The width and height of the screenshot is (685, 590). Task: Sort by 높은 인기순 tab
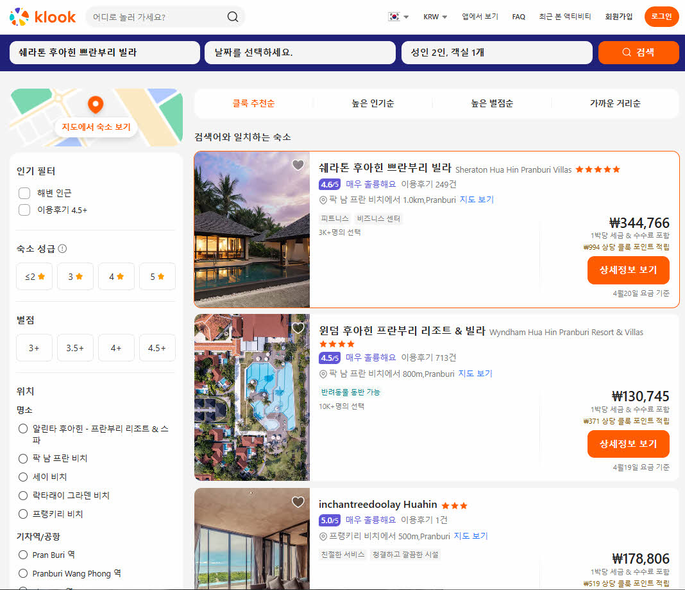373,103
